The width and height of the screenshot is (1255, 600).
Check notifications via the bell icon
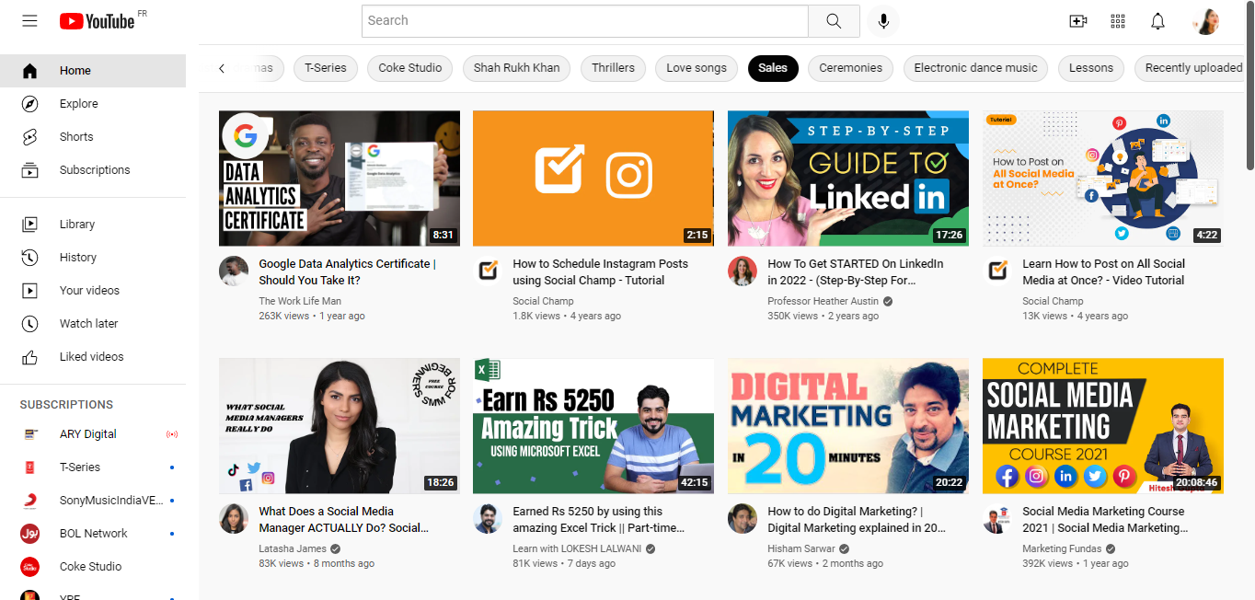click(1157, 20)
